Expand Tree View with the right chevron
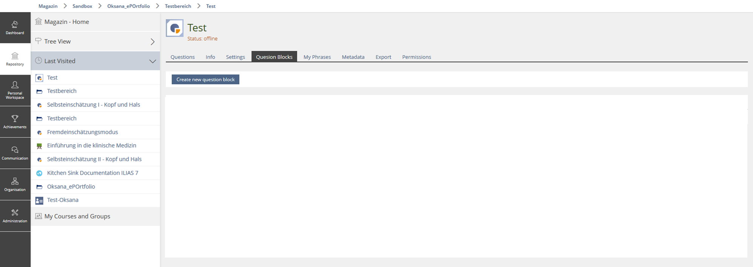 (x=152, y=42)
